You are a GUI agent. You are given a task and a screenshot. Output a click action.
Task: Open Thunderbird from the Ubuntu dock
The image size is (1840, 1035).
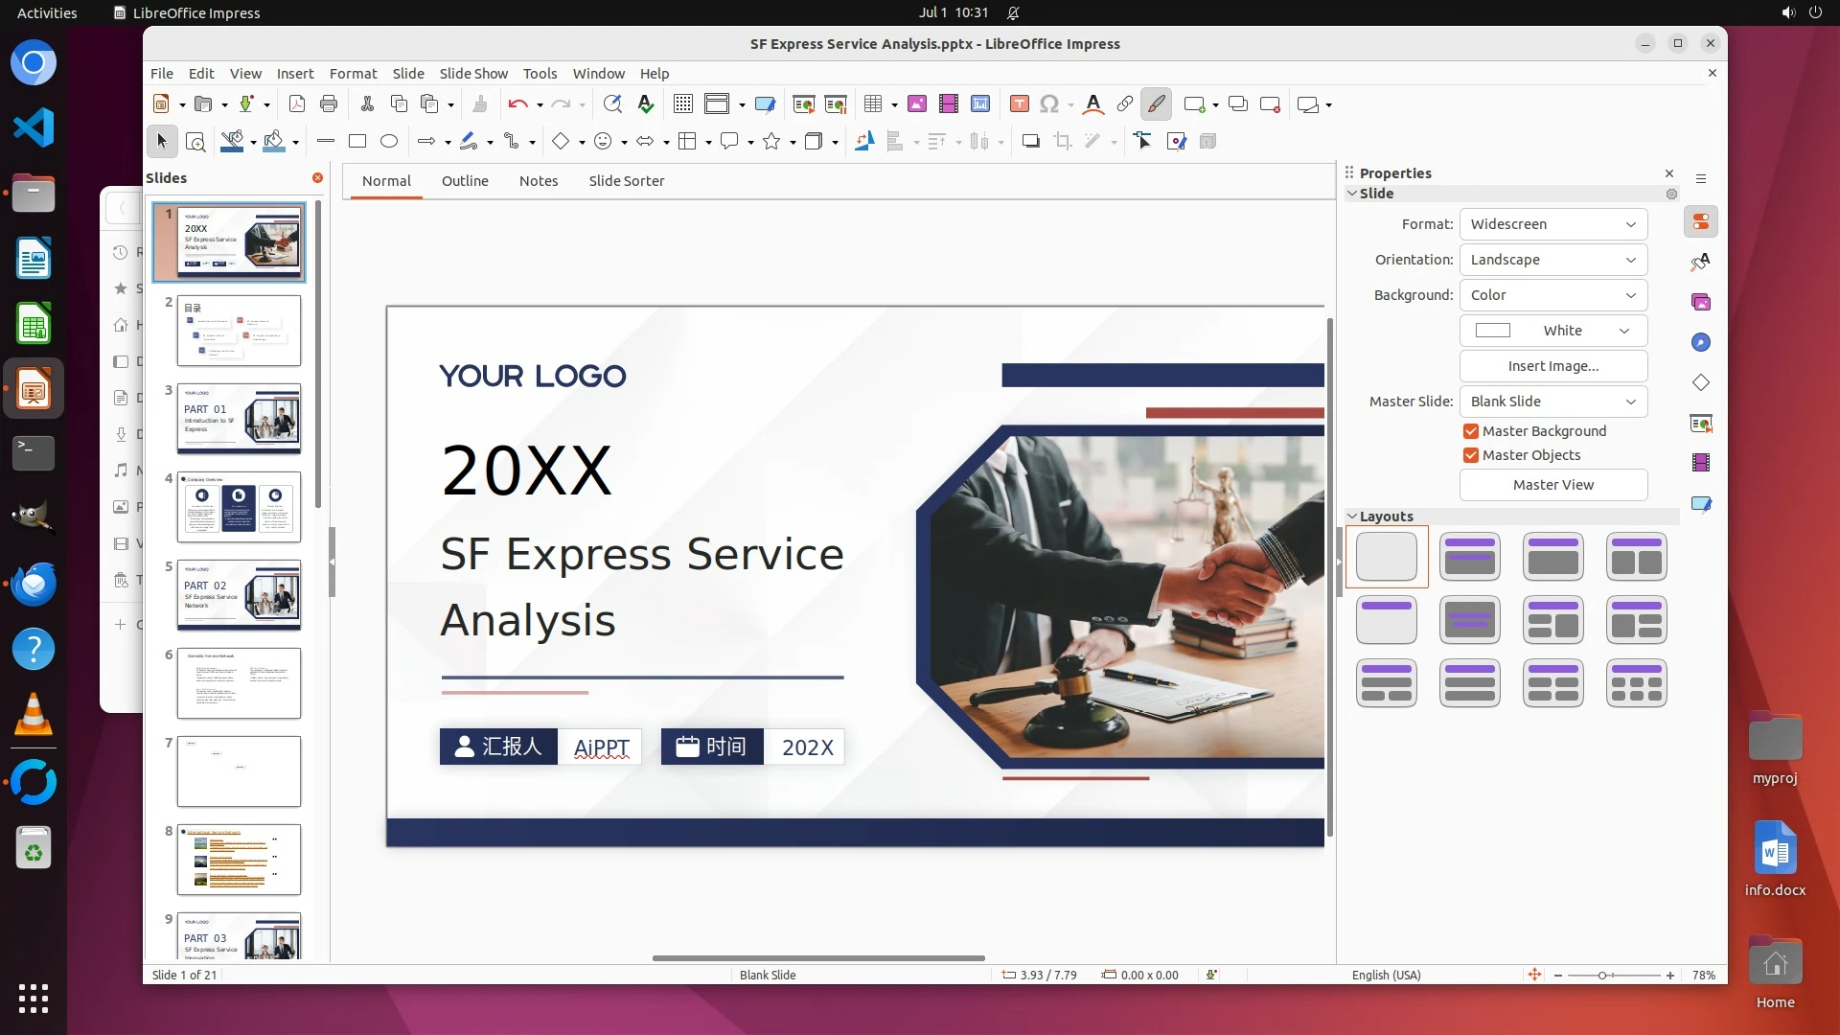tap(34, 584)
